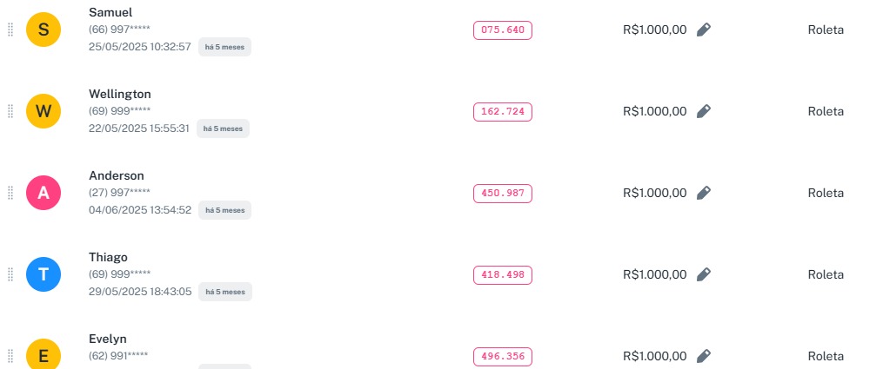883x369 pixels.
Task: Select the 162.724 code tag
Action: (x=502, y=111)
